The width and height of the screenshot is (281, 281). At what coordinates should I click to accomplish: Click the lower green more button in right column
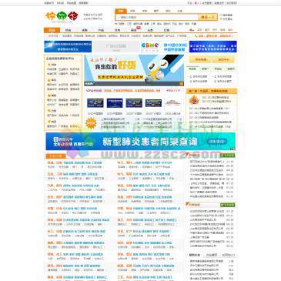click(227, 205)
